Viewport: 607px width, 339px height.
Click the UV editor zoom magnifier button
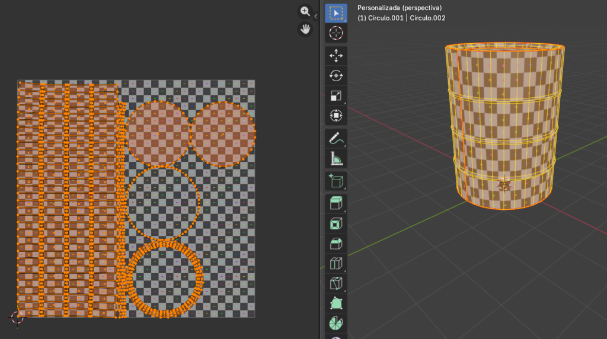point(305,11)
